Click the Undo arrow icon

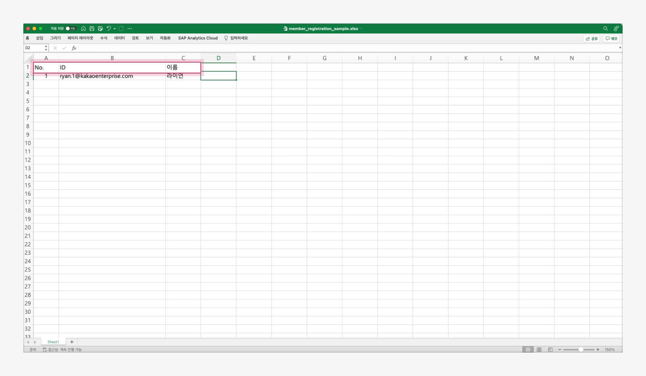coord(109,28)
